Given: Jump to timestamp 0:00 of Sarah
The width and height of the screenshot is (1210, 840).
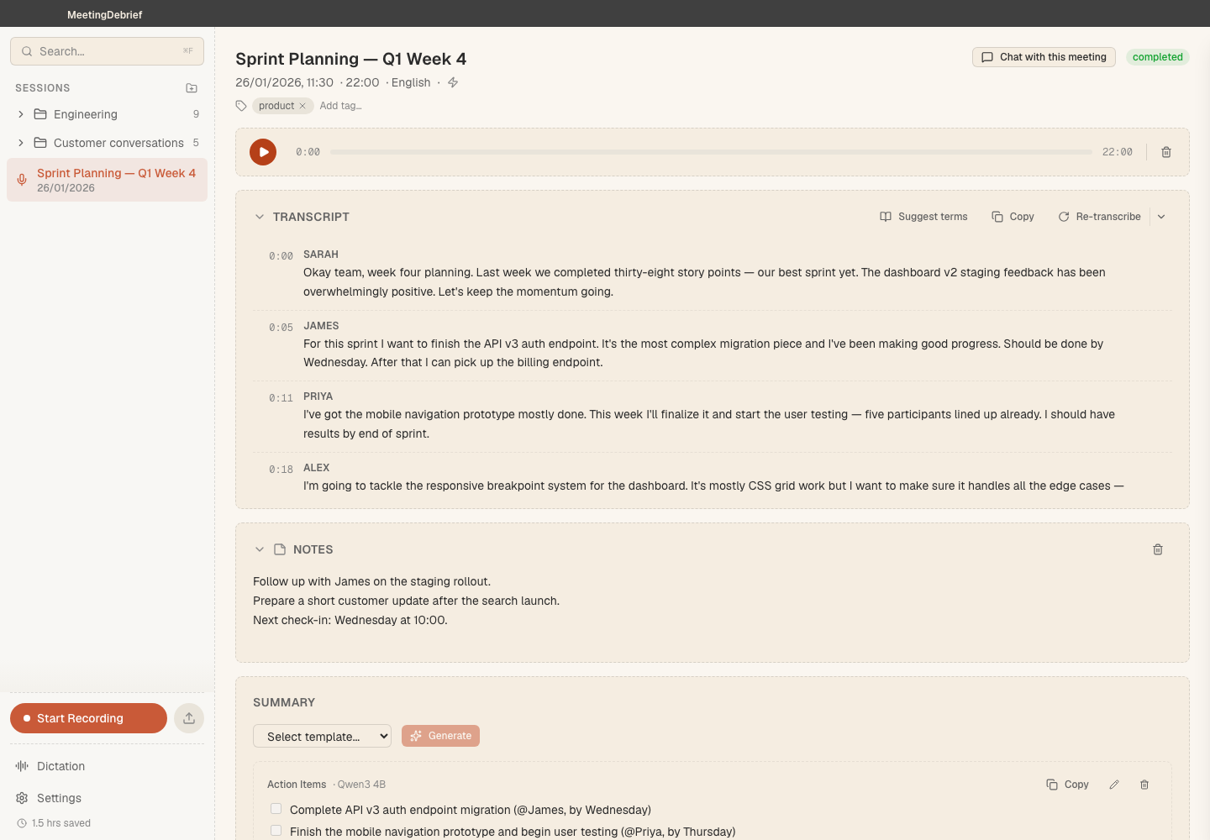Looking at the screenshot, I should click(281, 256).
